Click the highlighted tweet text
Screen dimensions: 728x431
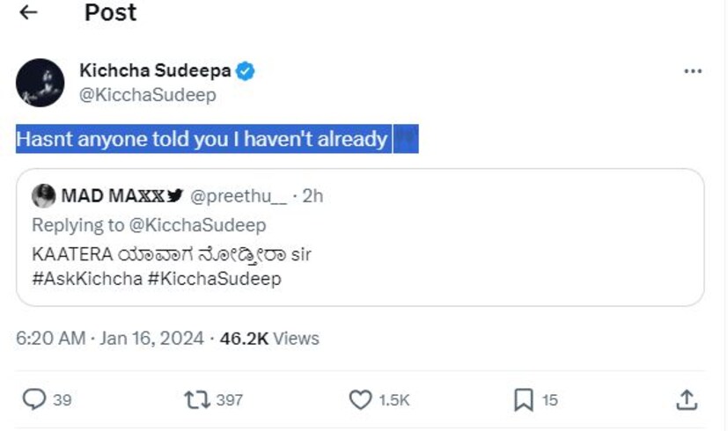(202, 139)
